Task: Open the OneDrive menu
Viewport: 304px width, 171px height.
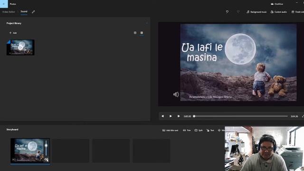Action: pyautogui.click(x=277, y=4)
